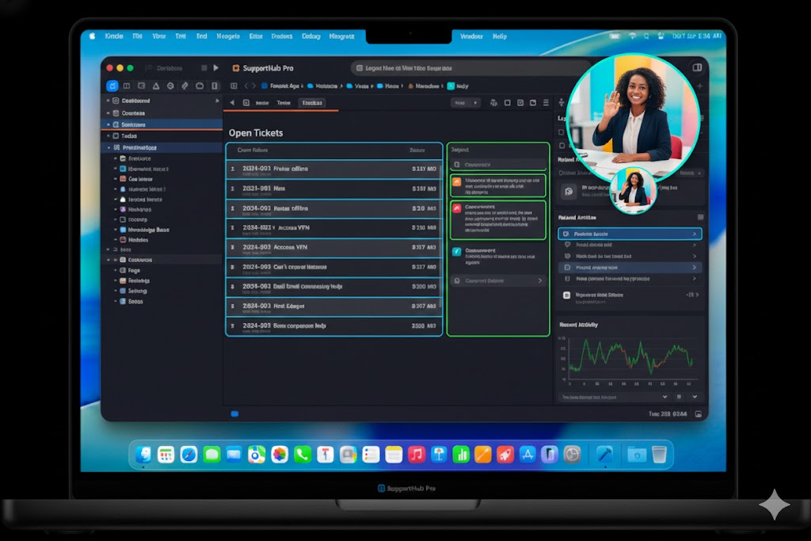Click the Recent Activity line chart
The height and width of the screenshot is (541, 811).
tap(630, 360)
